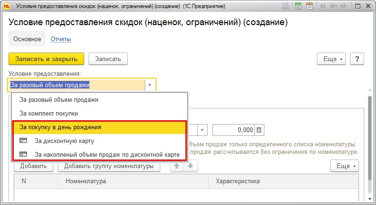This screenshot has width=376, height=205.
Task: Click the M- memory subtract button
Action: pos(344,6)
